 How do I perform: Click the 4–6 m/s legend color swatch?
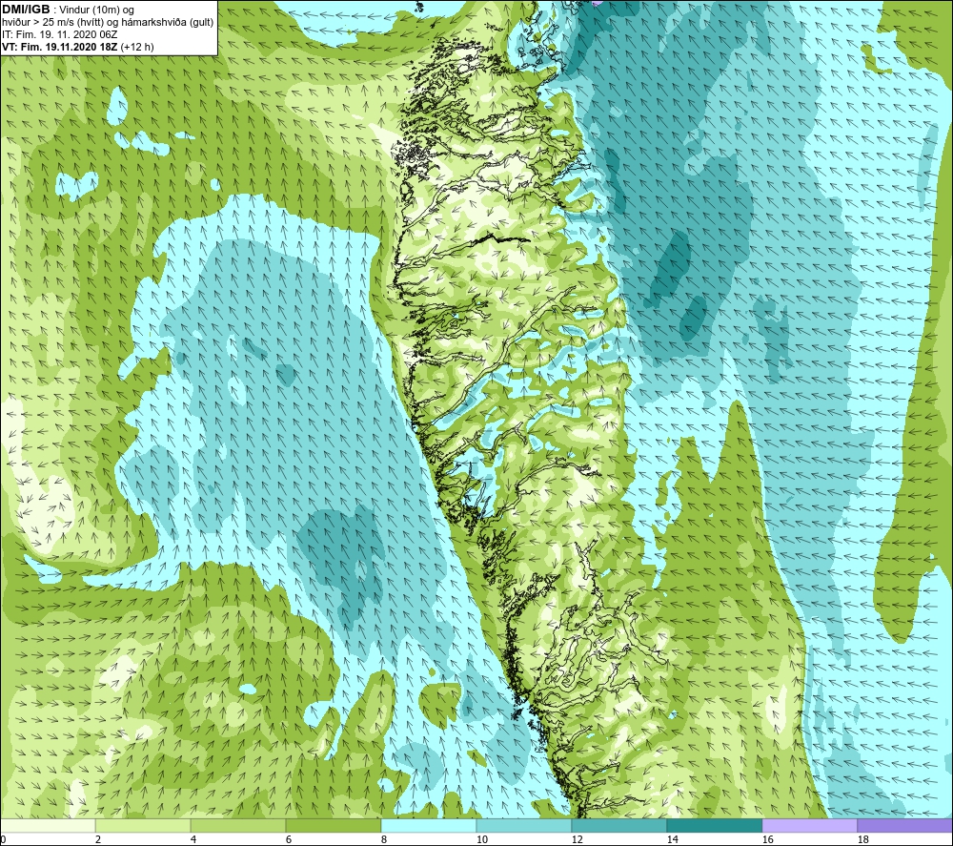238,825
